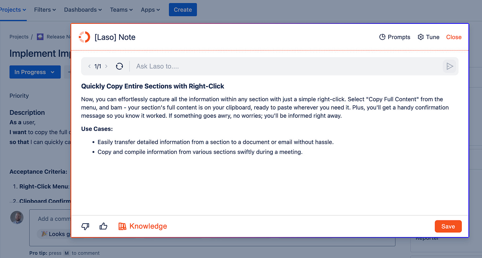
Task: Click the Acceptance Criteria heading
Action: click(x=38, y=172)
